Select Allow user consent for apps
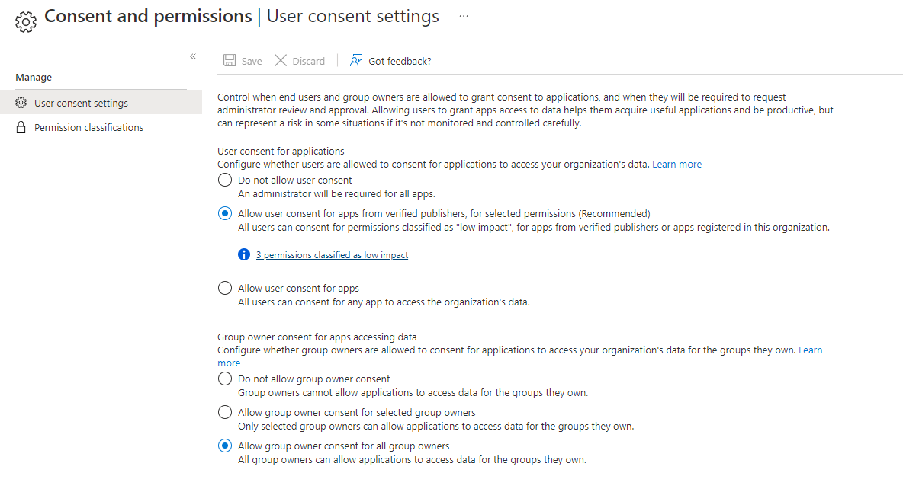This screenshot has width=903, height=492. [225, 288]
